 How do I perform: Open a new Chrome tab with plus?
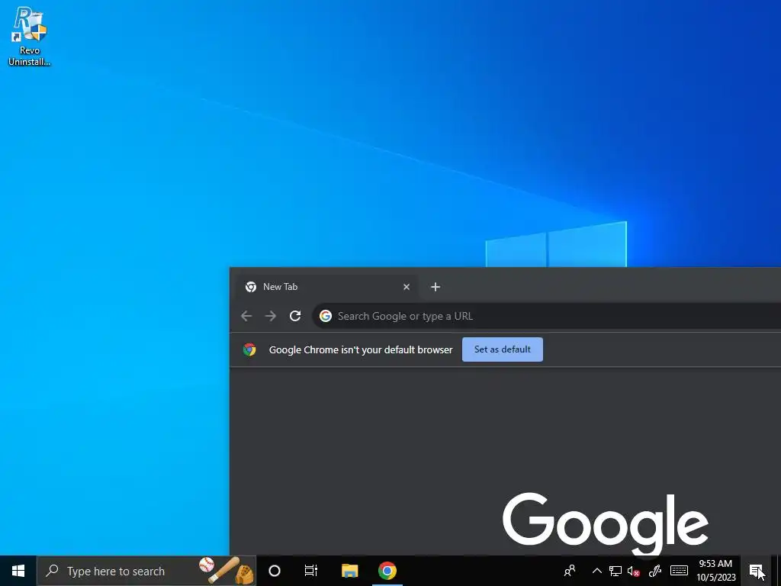click(435, 287)
